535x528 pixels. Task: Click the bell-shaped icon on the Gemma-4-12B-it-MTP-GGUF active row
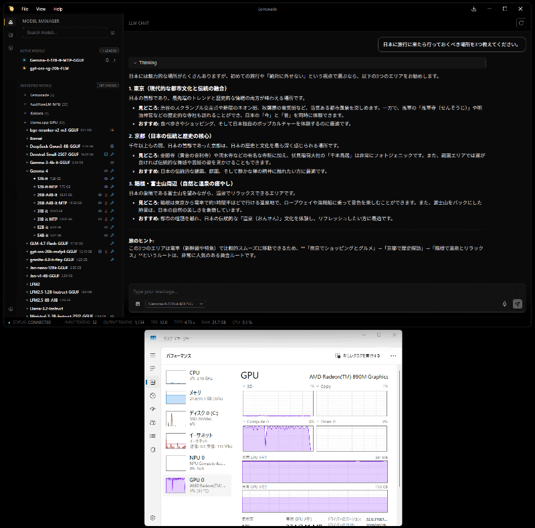click(x=107, y=60)
